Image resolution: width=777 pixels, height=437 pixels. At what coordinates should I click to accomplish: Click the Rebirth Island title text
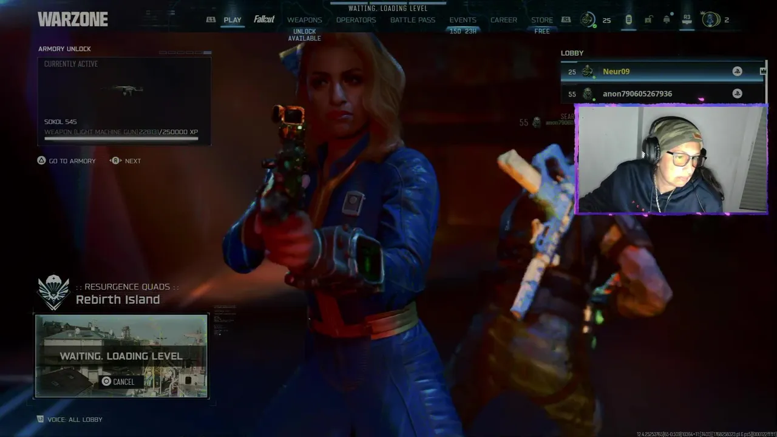point(118,299)
